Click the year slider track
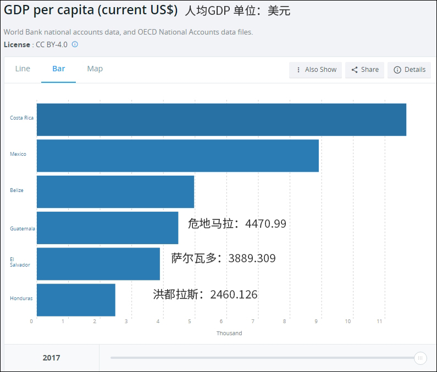 (x=262, y=358)
